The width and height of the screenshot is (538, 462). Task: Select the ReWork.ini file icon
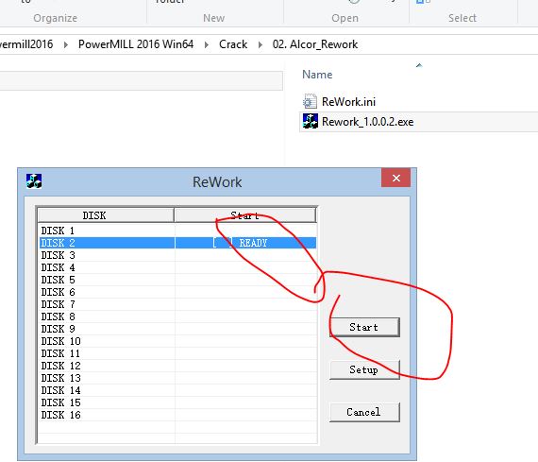pos(310,101)
